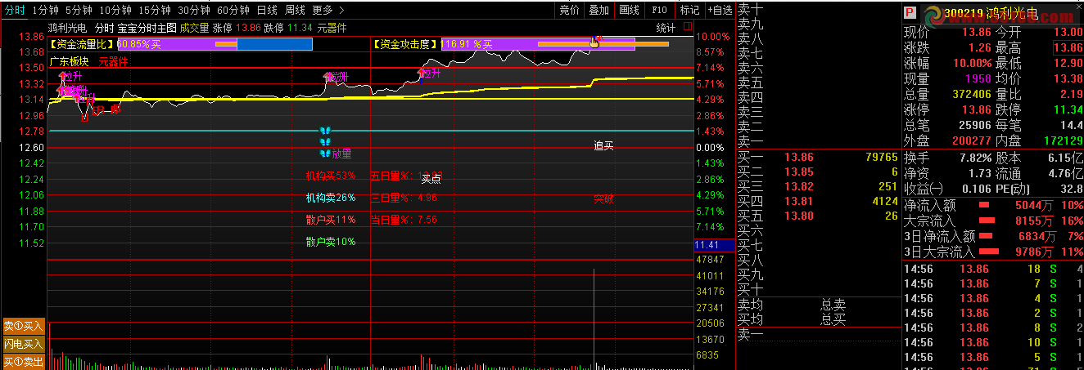Image resolution: width=1084 pixels, height=370 pixels.
Task: Click the 机构买53% readout
Action: pyautogui.click(x=331, y=176)
